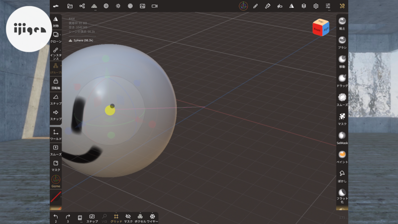
Task: Click redo arrow showing 3
Action: pyautogui.click(x=68, y=218)
